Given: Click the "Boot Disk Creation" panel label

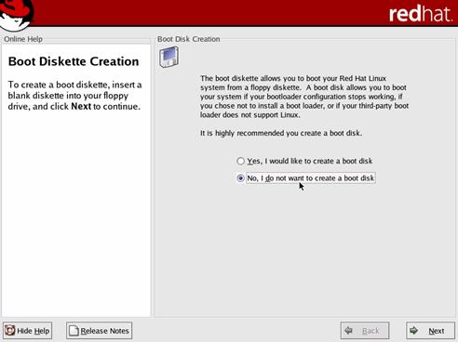Looking at the screenshot, I should (189, 39).
